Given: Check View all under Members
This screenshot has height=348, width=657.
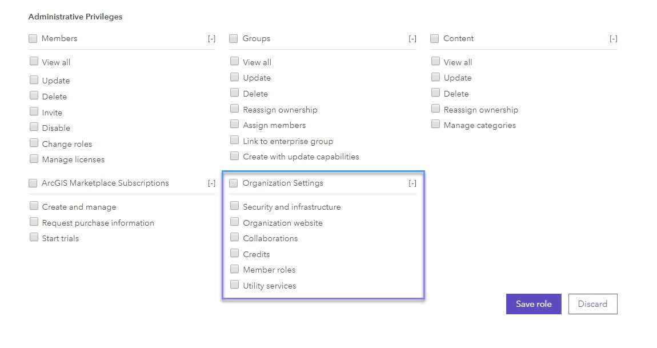Looking at the screenshot, I should pos(34,62).
